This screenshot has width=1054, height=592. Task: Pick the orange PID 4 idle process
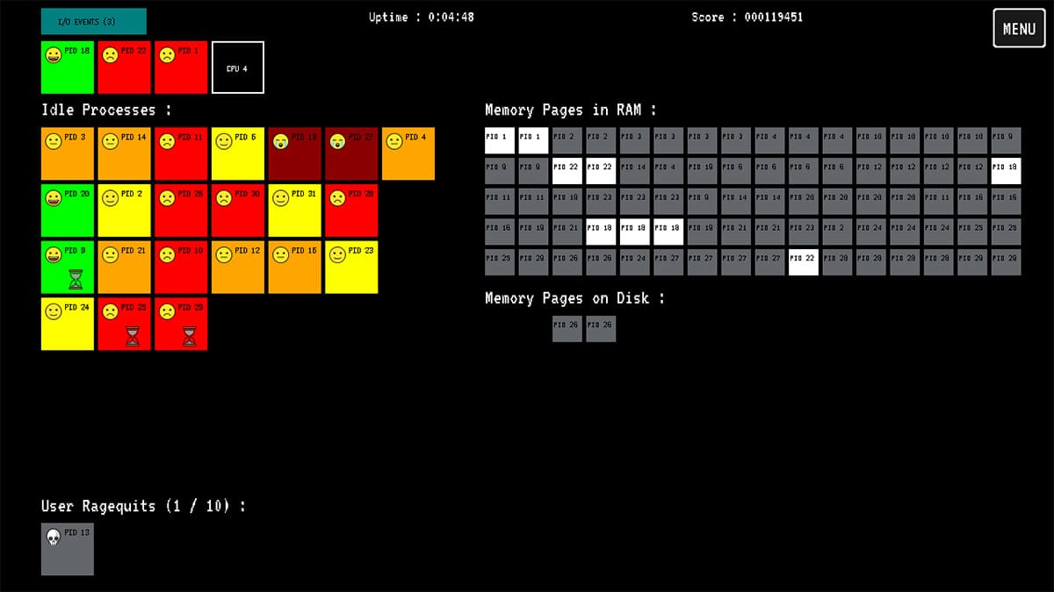click(x=408, y=154)
